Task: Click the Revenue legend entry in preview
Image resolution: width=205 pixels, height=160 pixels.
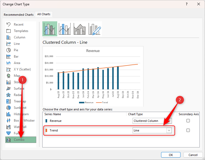Action: point(86,102)
